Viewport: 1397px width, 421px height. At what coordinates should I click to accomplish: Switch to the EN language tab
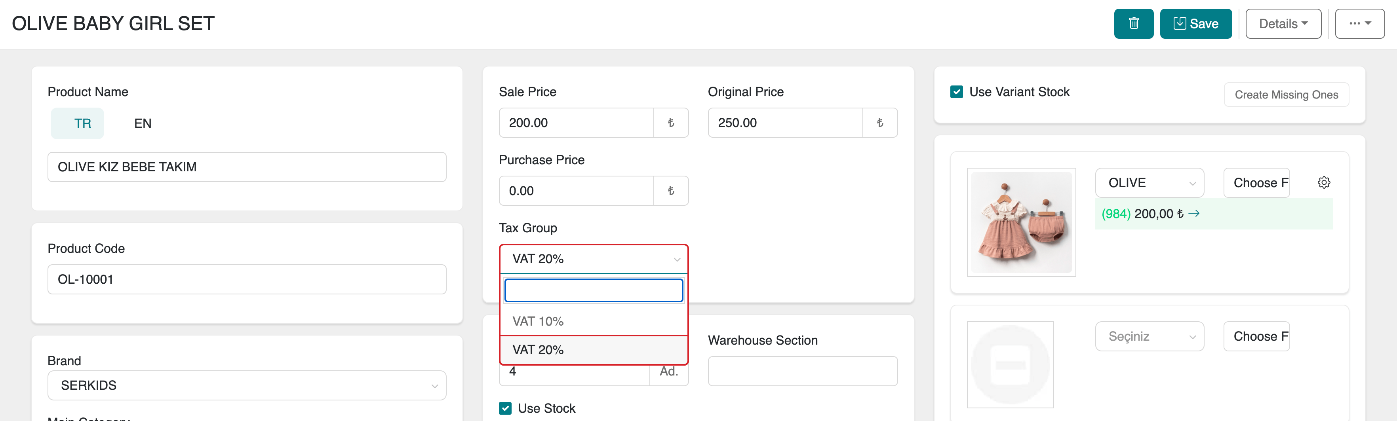point(143,123)
